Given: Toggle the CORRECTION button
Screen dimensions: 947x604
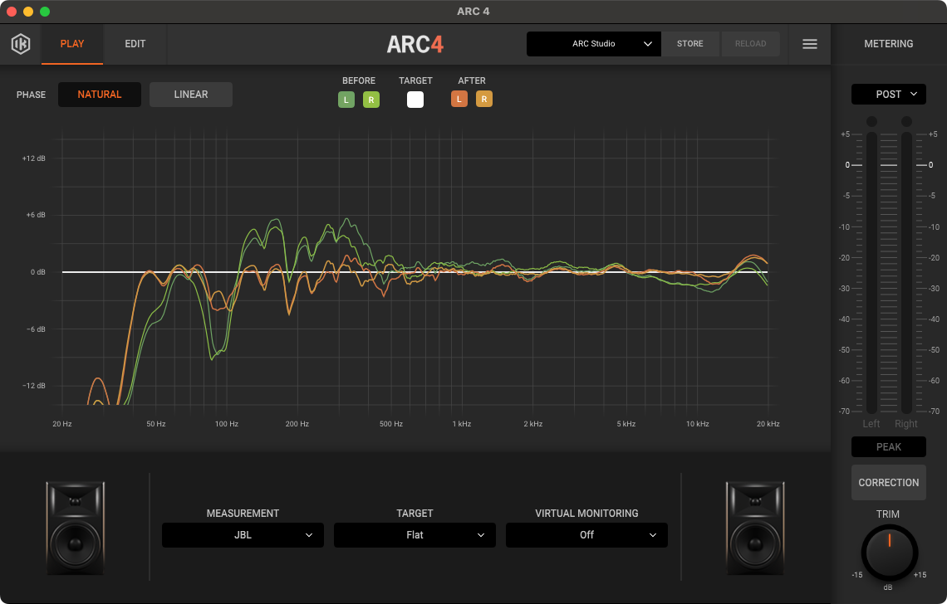Looking at the screenshot, I should tap(888, 482).
